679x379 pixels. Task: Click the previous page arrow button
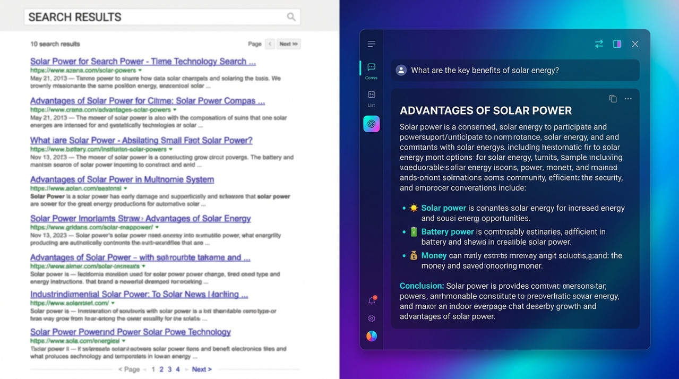tap(270, 44)
